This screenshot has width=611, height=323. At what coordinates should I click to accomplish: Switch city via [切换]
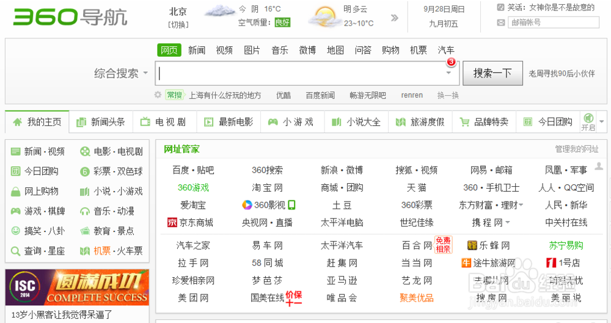point(178,24)
